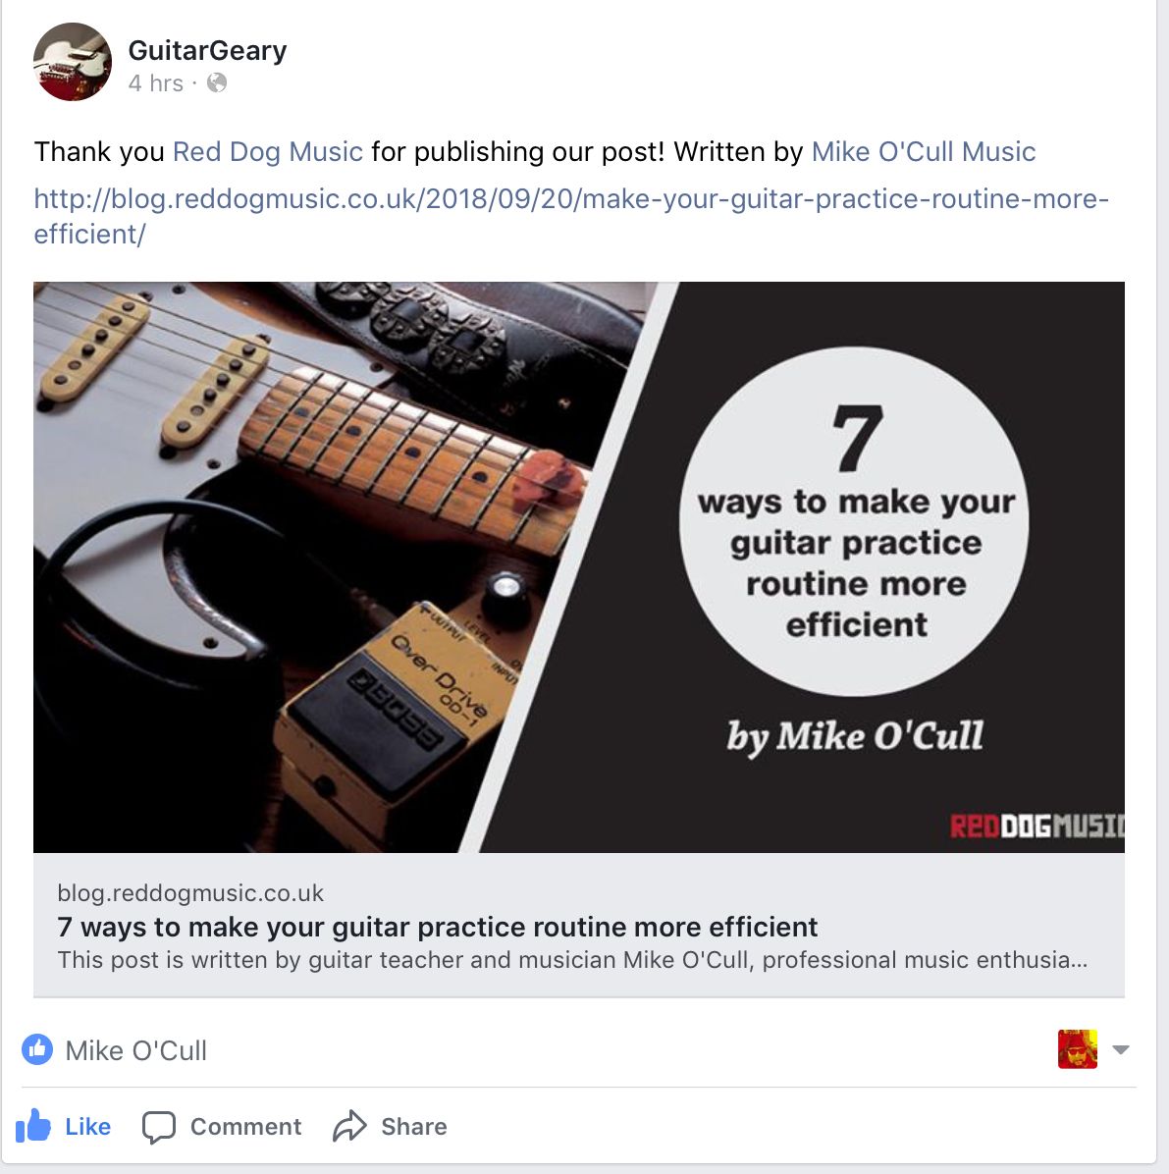Click the Share button label
The width and height of the screenshot is (1169, 1174).
(414, 1126)
